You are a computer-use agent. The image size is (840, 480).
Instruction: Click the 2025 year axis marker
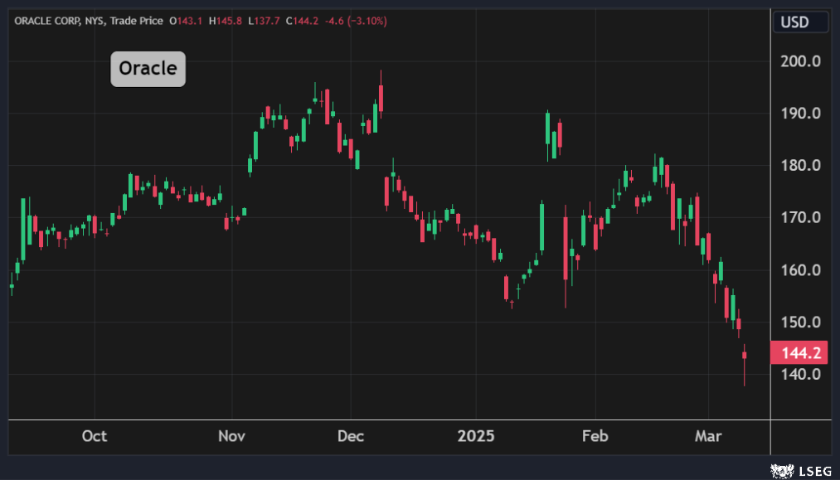click(477, 436)
